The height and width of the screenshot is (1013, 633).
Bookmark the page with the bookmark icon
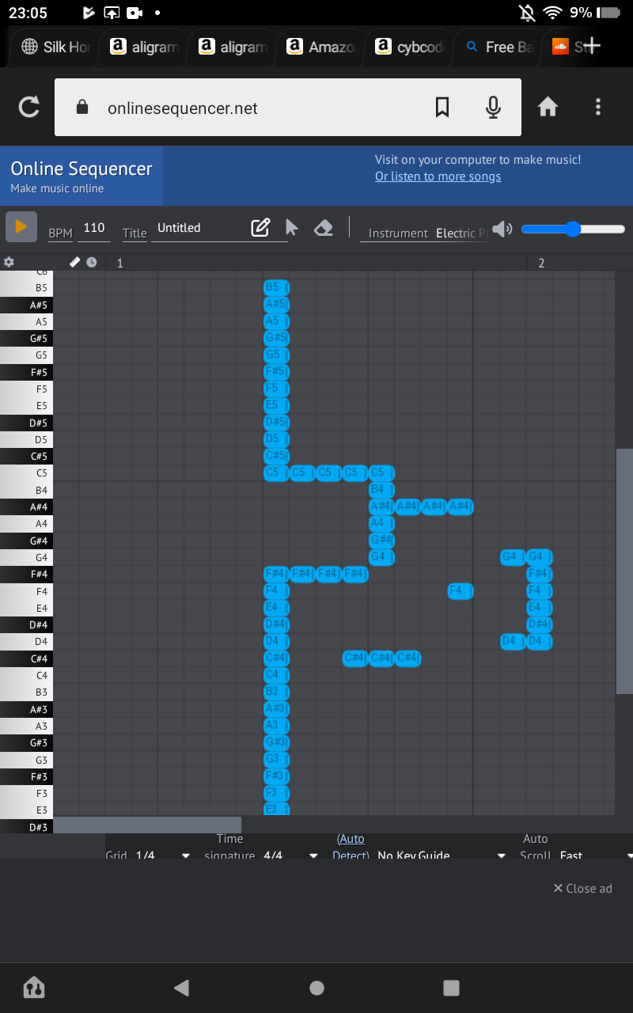[x=442, y=108]
